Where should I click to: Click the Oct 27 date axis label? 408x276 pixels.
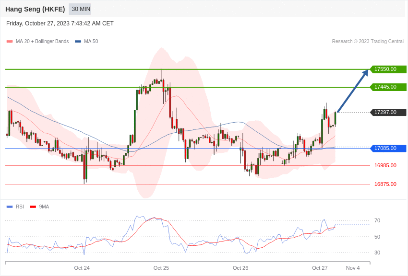point(320,268)
